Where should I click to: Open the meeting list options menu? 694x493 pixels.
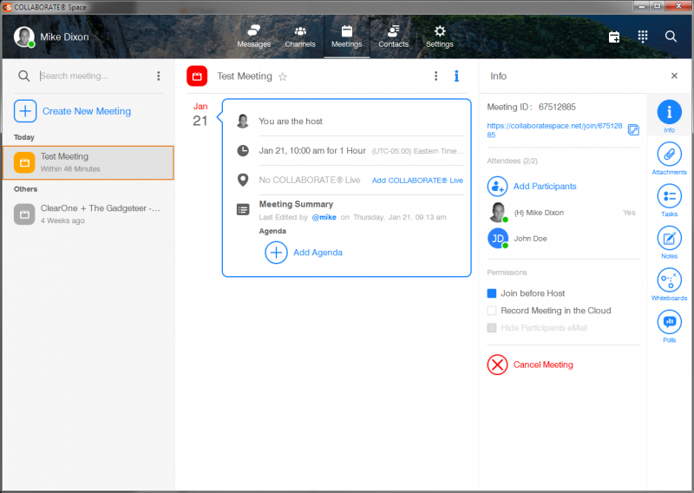(x=158, y=76)
